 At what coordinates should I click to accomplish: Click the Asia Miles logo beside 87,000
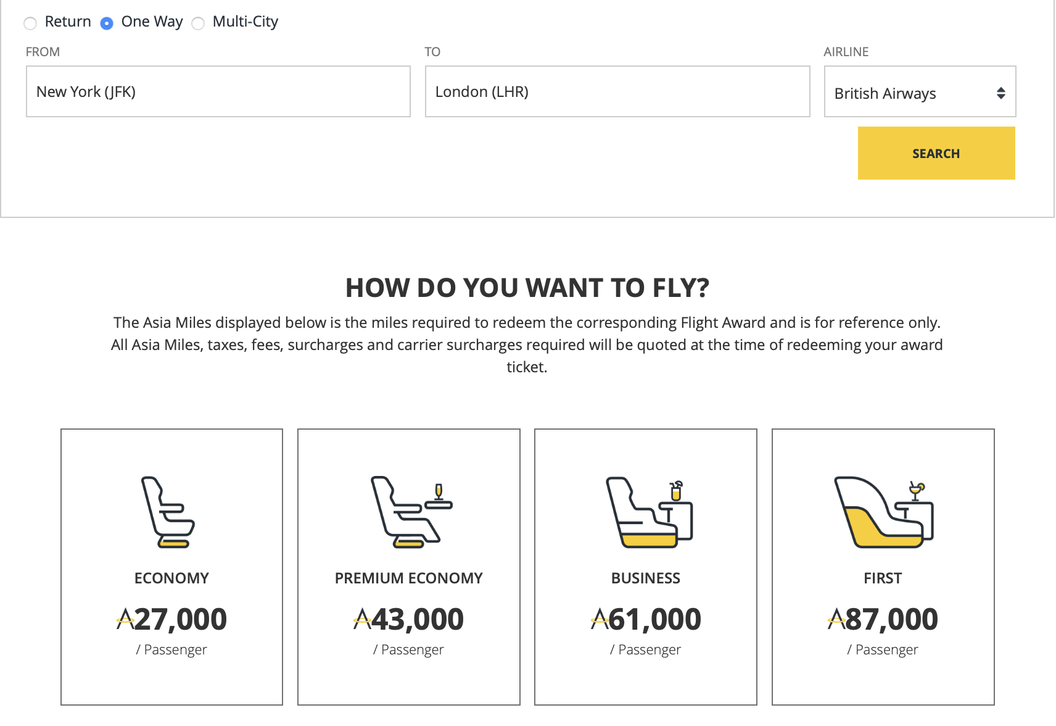click(x=835, y=619)
